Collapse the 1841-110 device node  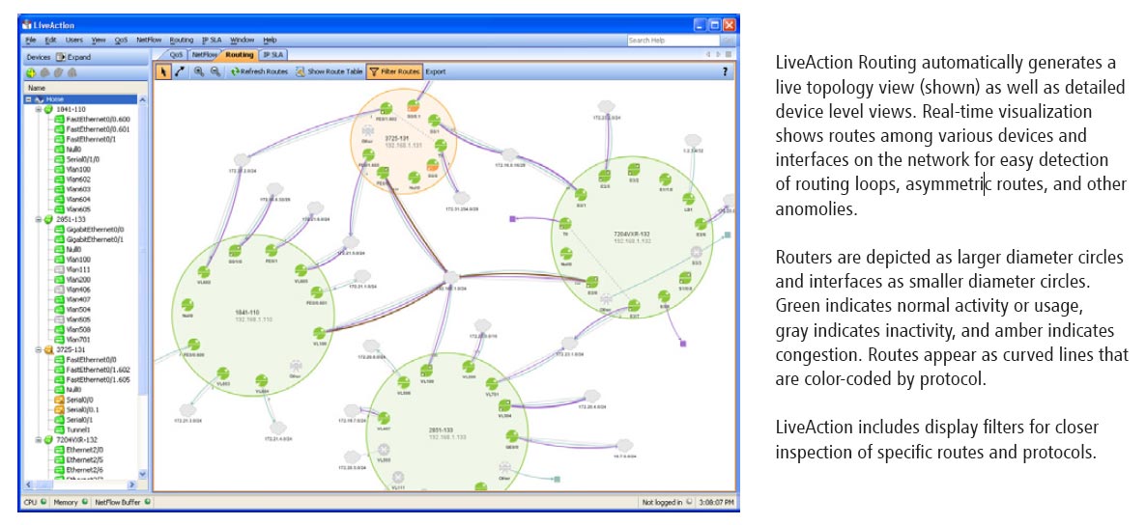[x=38, y=109]
